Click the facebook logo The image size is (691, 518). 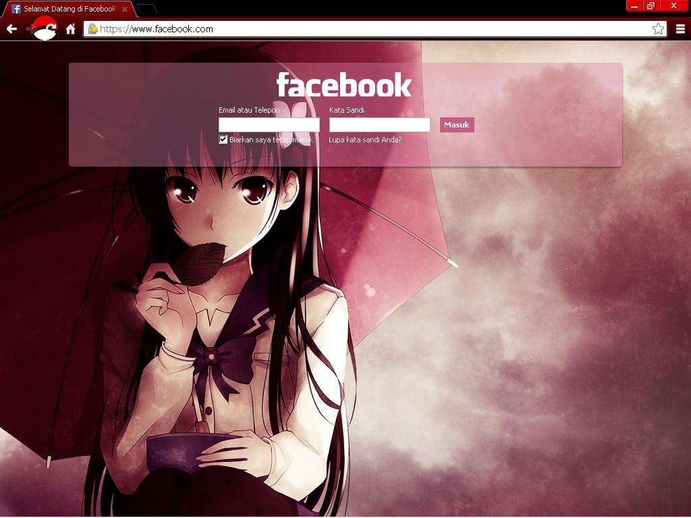(343, 84)
